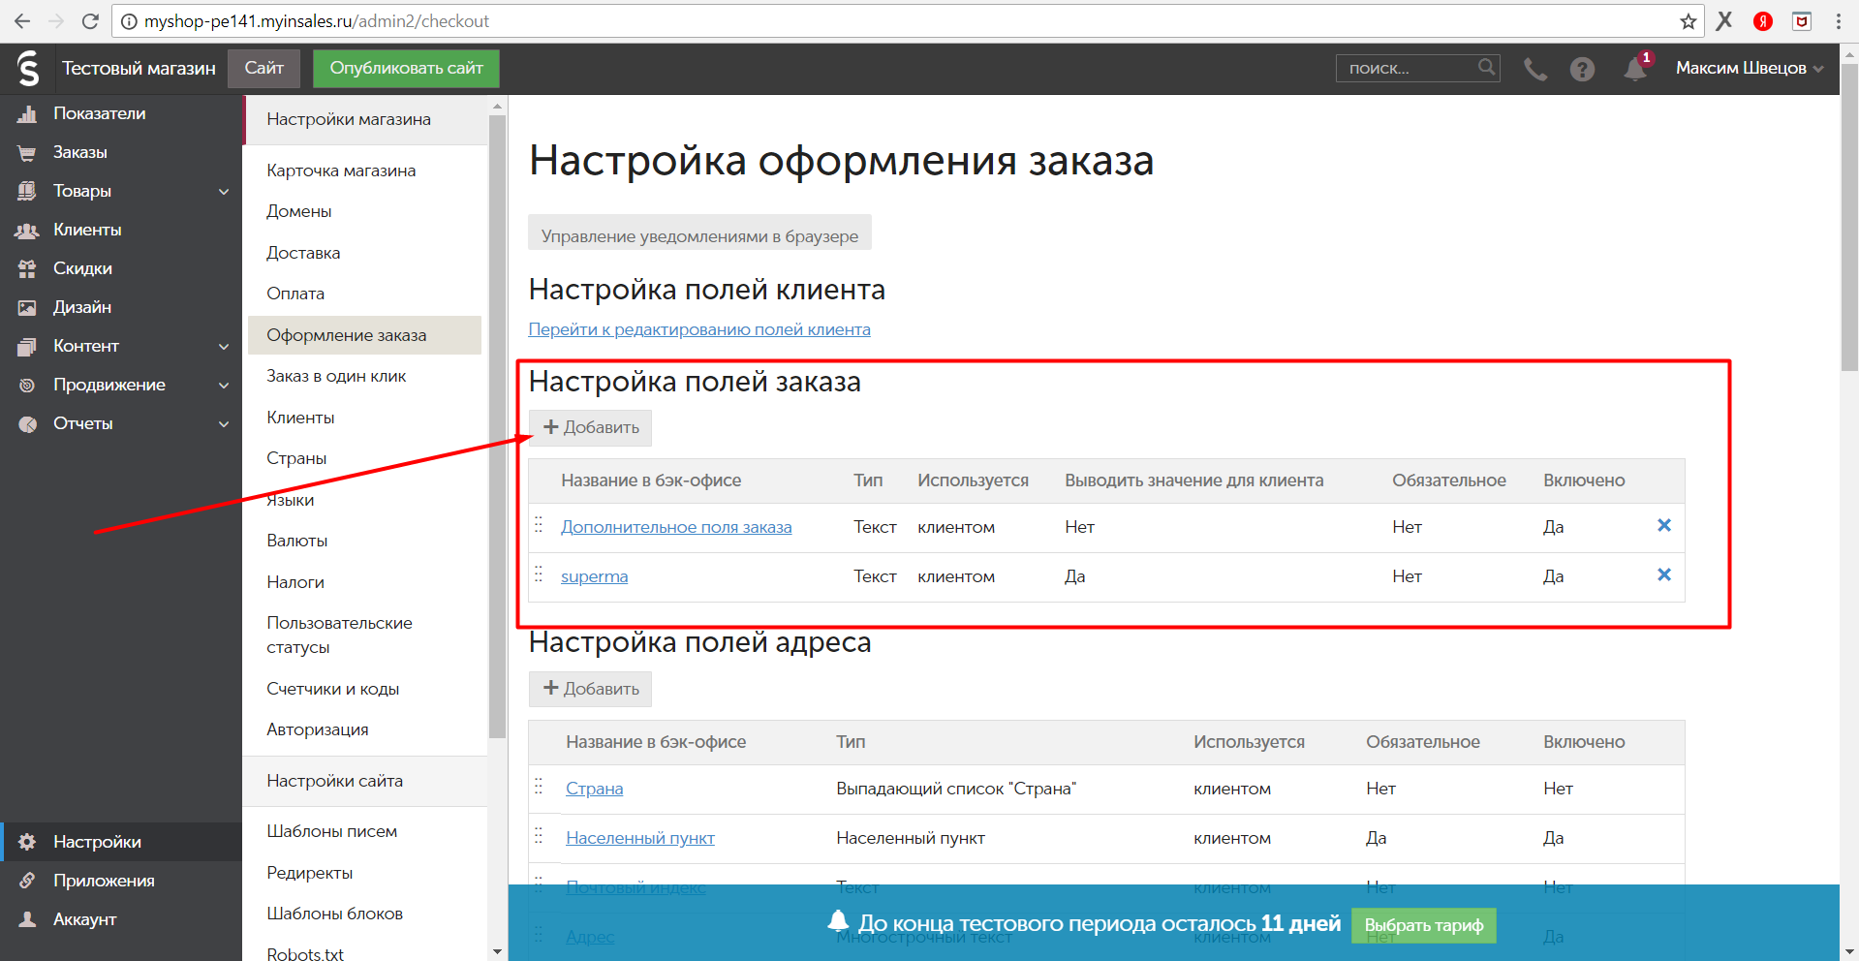Open Перейти к редактированию полей клиента link

[699, 329]
